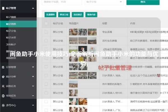Check the box for the 农村生态养殖 row
The height and width of the screenshot is (112, 168).
pos(46,41)
